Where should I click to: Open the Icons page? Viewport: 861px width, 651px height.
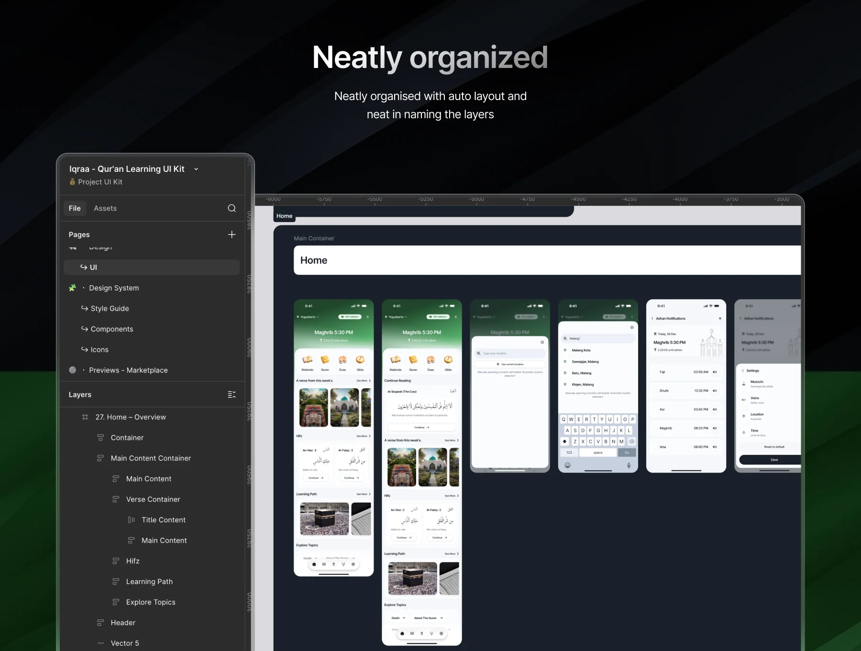(99, 349)
